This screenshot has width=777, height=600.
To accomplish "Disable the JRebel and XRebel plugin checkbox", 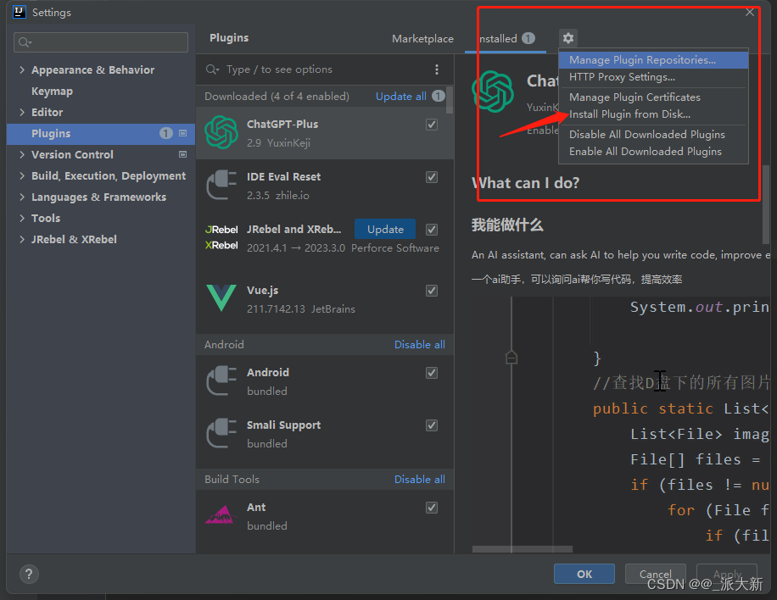I will coord(432,230).
